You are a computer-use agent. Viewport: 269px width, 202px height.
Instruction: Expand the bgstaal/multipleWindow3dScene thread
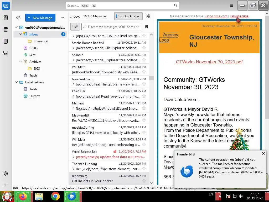point(74,108)
